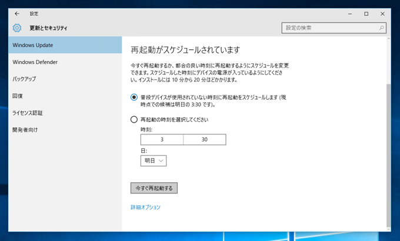400x241 pixels.
Task: Close the 設定 window
Action: pyautogui.click(x=382, y=14)
